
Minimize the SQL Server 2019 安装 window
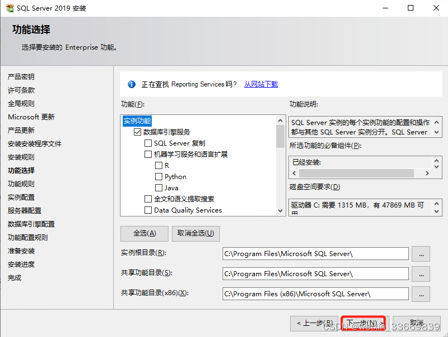click(386, 8)
